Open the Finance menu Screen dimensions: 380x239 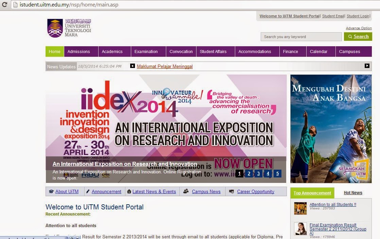pos(293,52)
